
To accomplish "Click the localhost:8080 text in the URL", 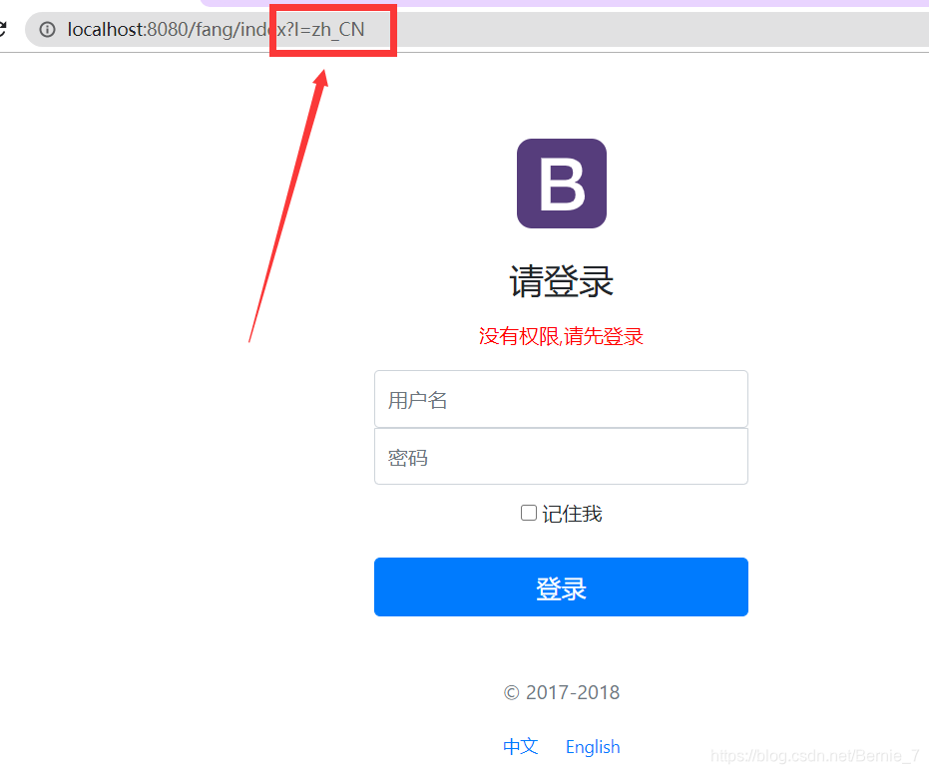I will (112, 30).
